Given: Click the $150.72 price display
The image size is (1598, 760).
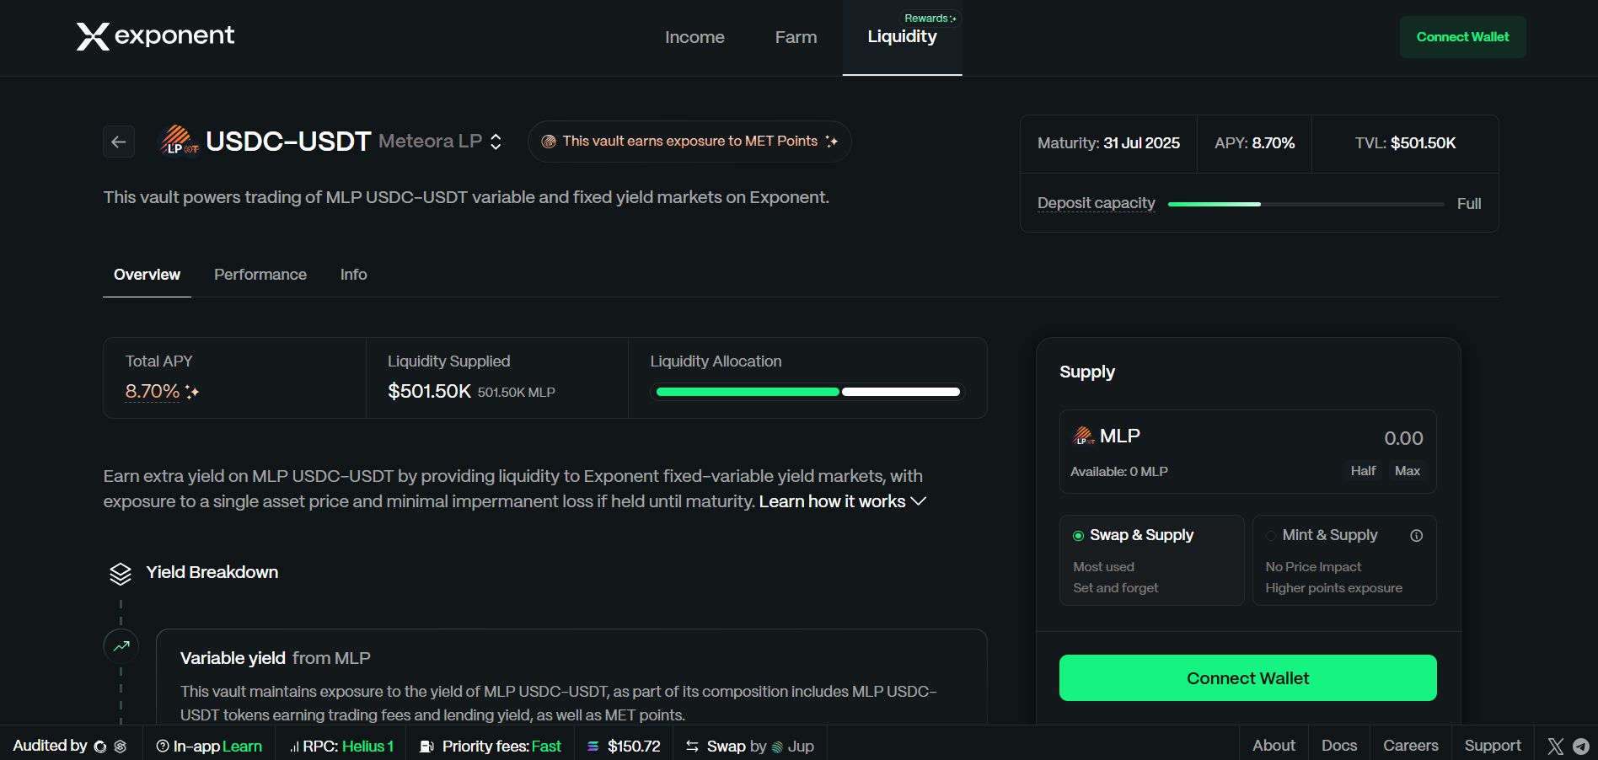Looking at the screenshot, I should tap(634, 747).
